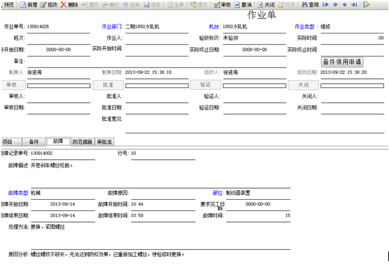Screen dimensions: 389x264
Task: Click the 故障描述 text area
Action: coord(160,175)
